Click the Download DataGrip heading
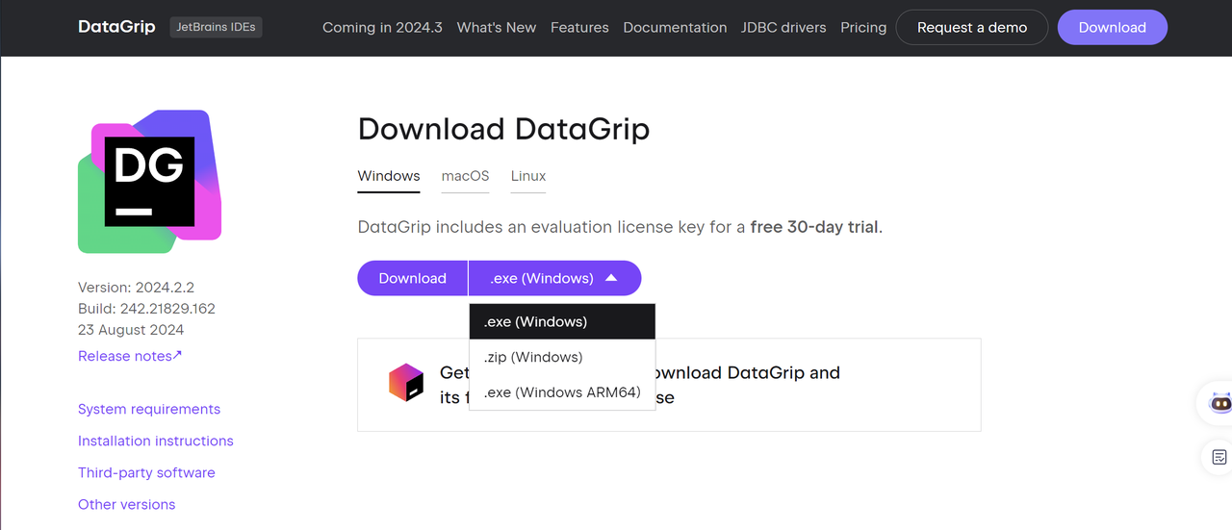The width and height of the screenshot is (1232, 530). coord(503,129)
